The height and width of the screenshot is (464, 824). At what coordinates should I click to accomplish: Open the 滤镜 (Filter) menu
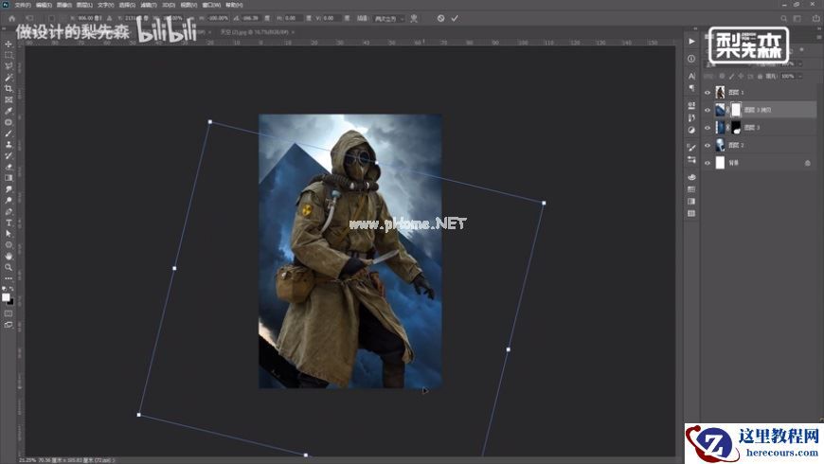(148, 5)
